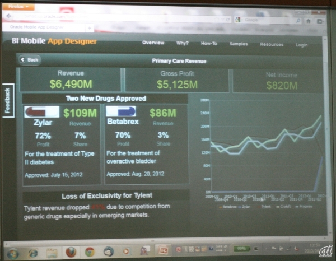The image size is (336, 261).
Task: Select the Oracle Mobile App Designer tab
Action: click(43, 27)
